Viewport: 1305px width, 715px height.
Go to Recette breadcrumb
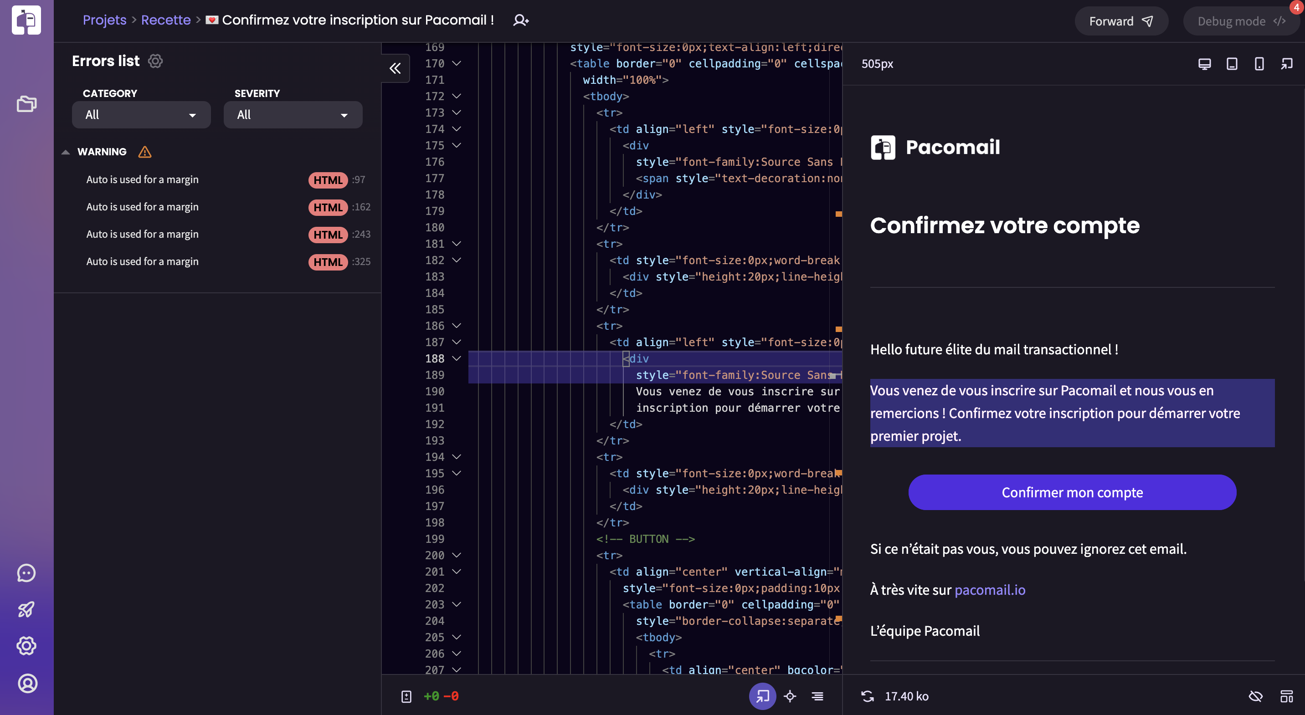(x=166, y=20)
